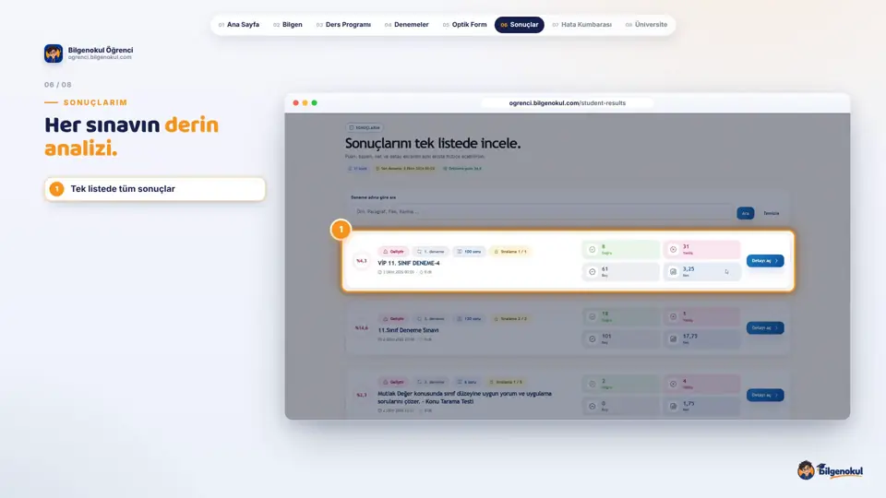
Task: Click the title 11.Sınıf Deneme Sınavı
Action: (x=408, y=330)
